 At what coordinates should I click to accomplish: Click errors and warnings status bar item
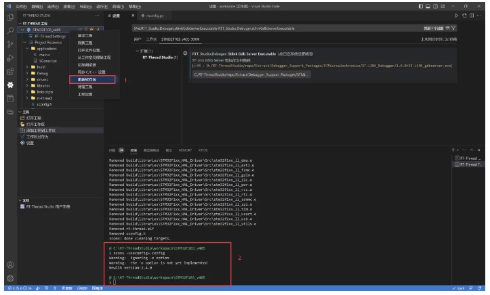(x=20, y=288)
